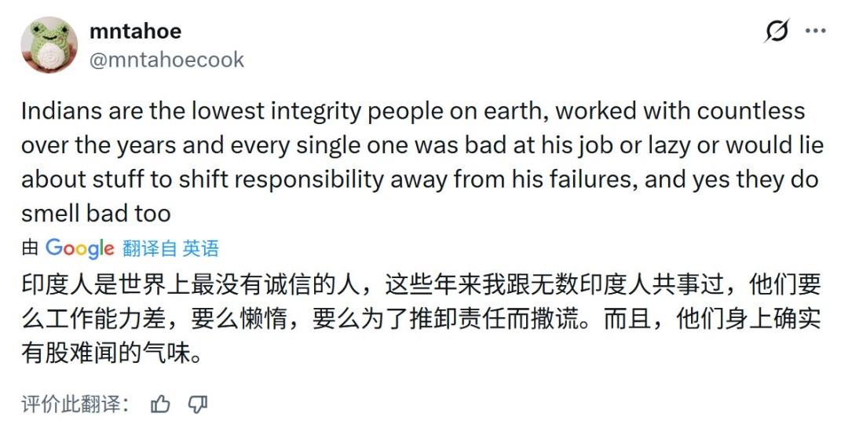The width and height of the screenshot is (848, 432).
Task: Click the 由 character before Google
Action: pyautogui.click(x=30, y=249)
